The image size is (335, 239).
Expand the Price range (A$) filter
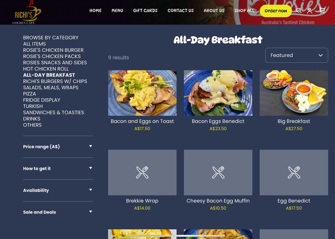(58, 147)
